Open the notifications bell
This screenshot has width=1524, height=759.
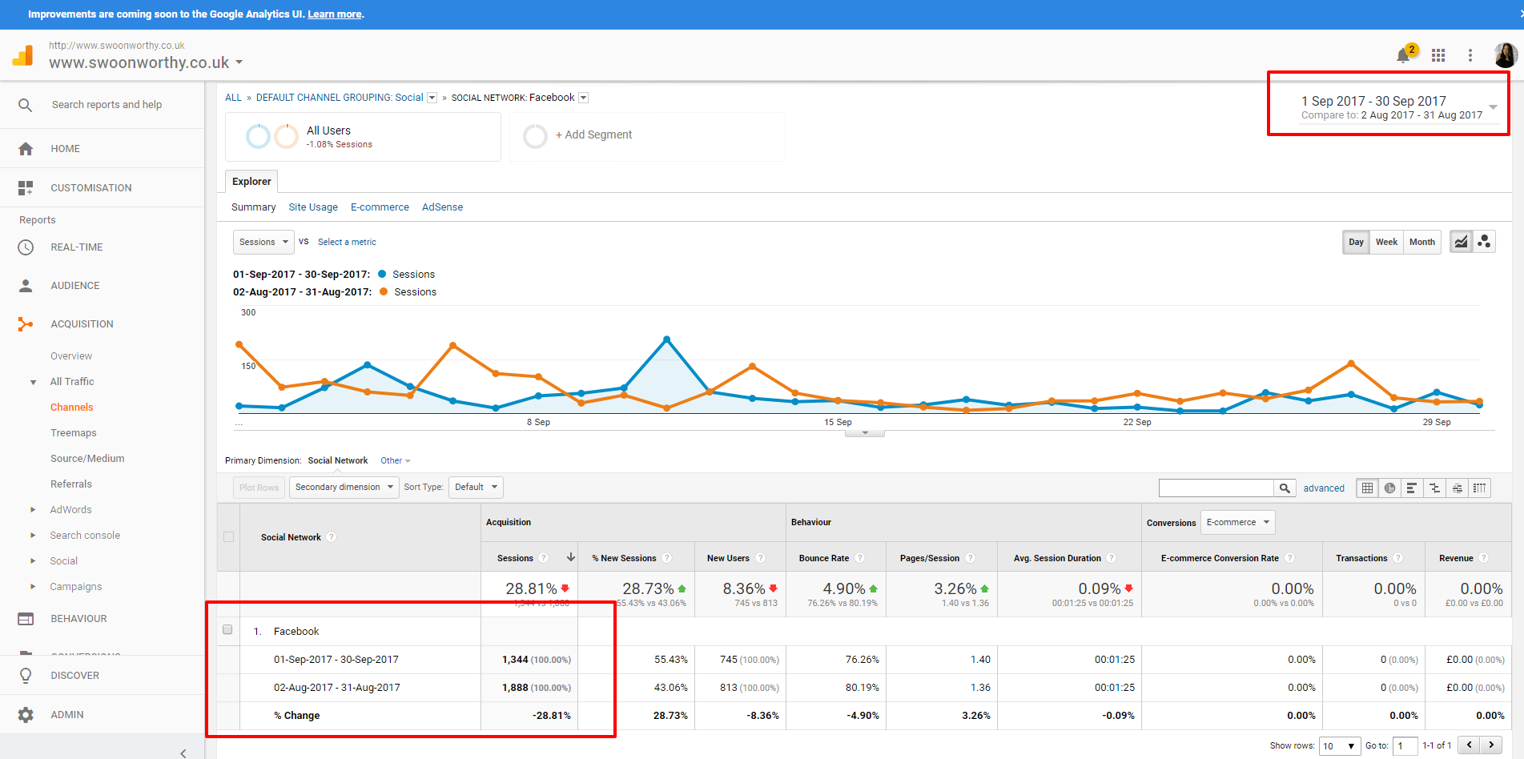point(1402,55)
